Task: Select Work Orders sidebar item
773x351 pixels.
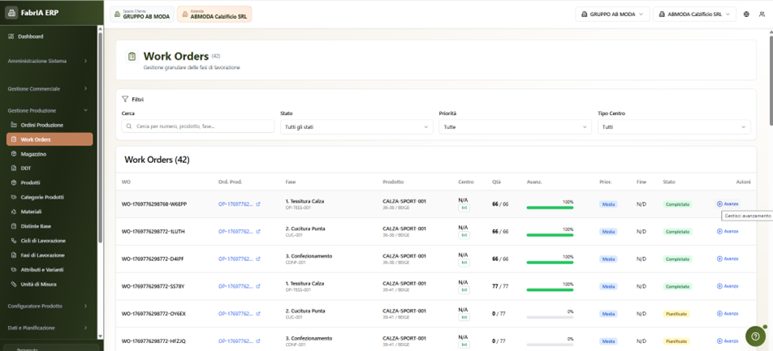Action: (50, 139)
